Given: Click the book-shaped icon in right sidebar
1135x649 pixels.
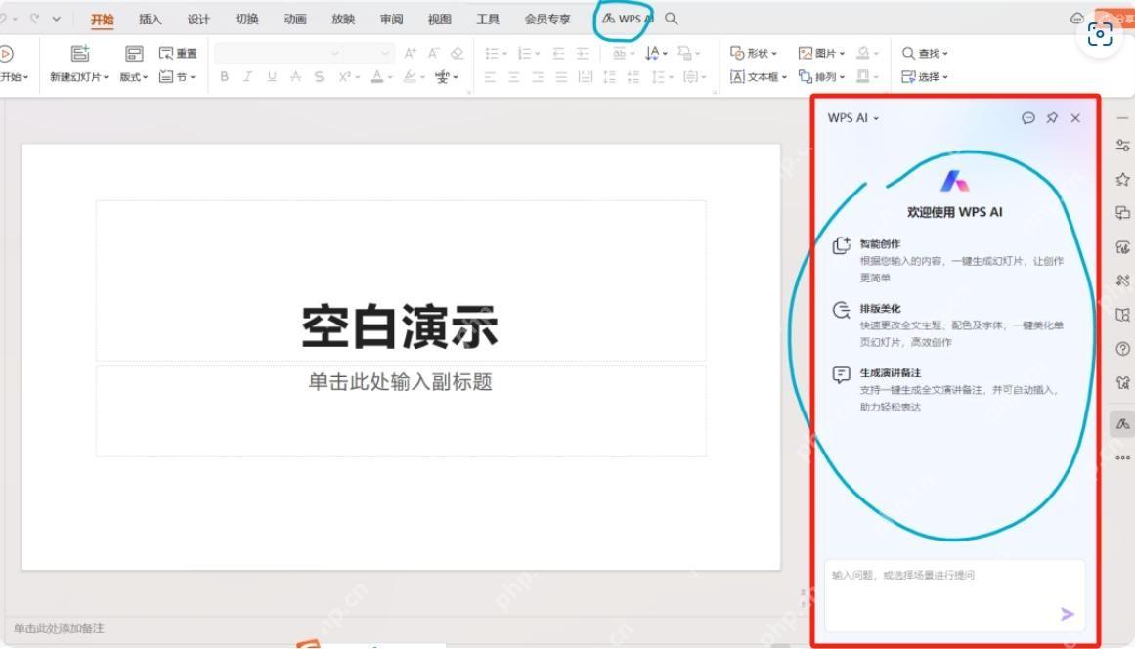Looking at the screenshot, I should (x=1122, y=314).
